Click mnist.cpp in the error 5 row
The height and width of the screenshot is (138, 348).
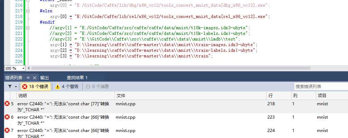tap(126, 103)
